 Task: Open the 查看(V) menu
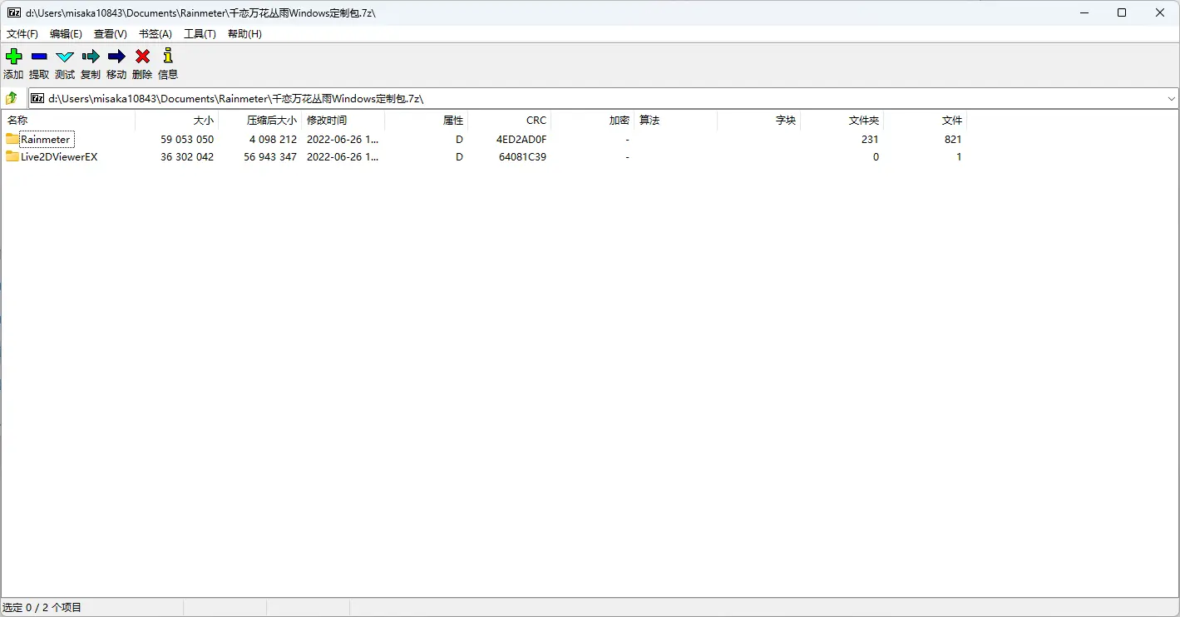tap(110, 34)
